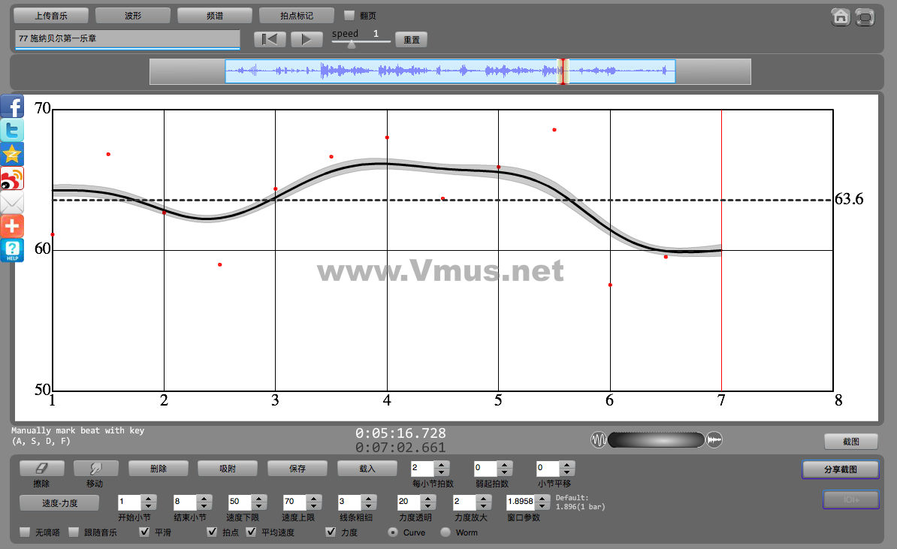Click the Facebook share icon
The image size is (897, 549).
click(x=12, y=106)
